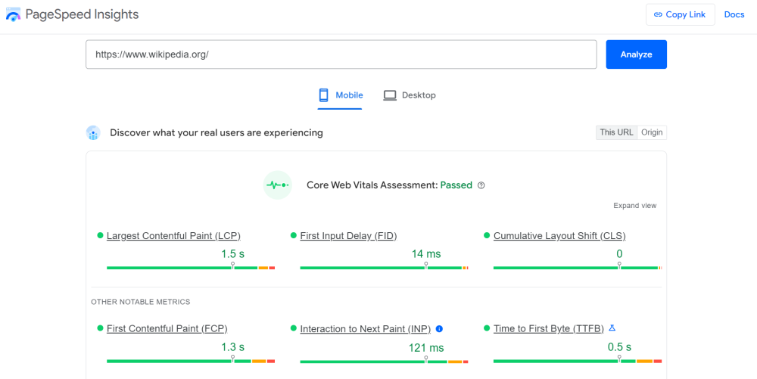The image size is (757, 379).
Task: Click the green dot beside Time to First Byte
Action: pos(487,328)
